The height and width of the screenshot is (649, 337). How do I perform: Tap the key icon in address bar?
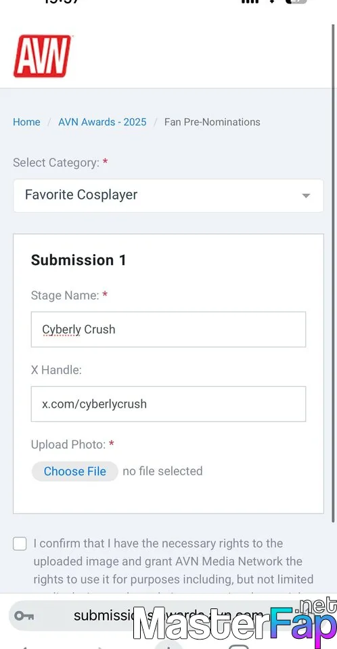[x=24, y=615]
